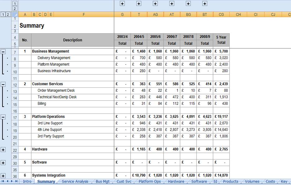
Task: Select column CG header
Action: [x=221, y=14]
